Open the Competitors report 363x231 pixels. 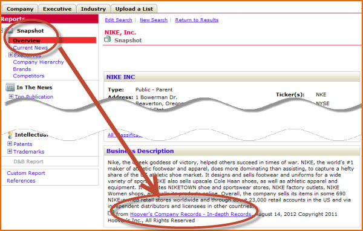(28, 76)
